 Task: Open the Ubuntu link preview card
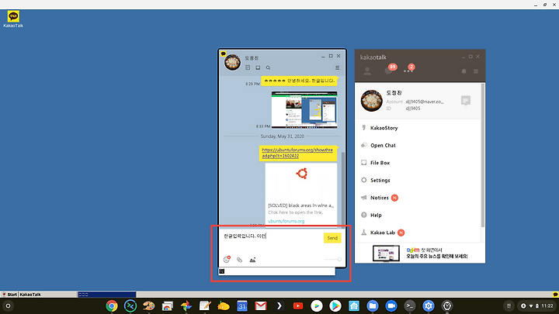[x=301, y=194]
